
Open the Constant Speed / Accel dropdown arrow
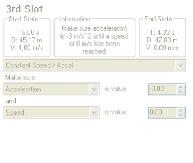tap(181, 65)
